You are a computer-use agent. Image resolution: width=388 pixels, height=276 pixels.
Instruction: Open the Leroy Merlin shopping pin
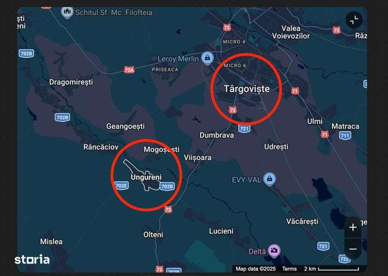coord(208,58)
